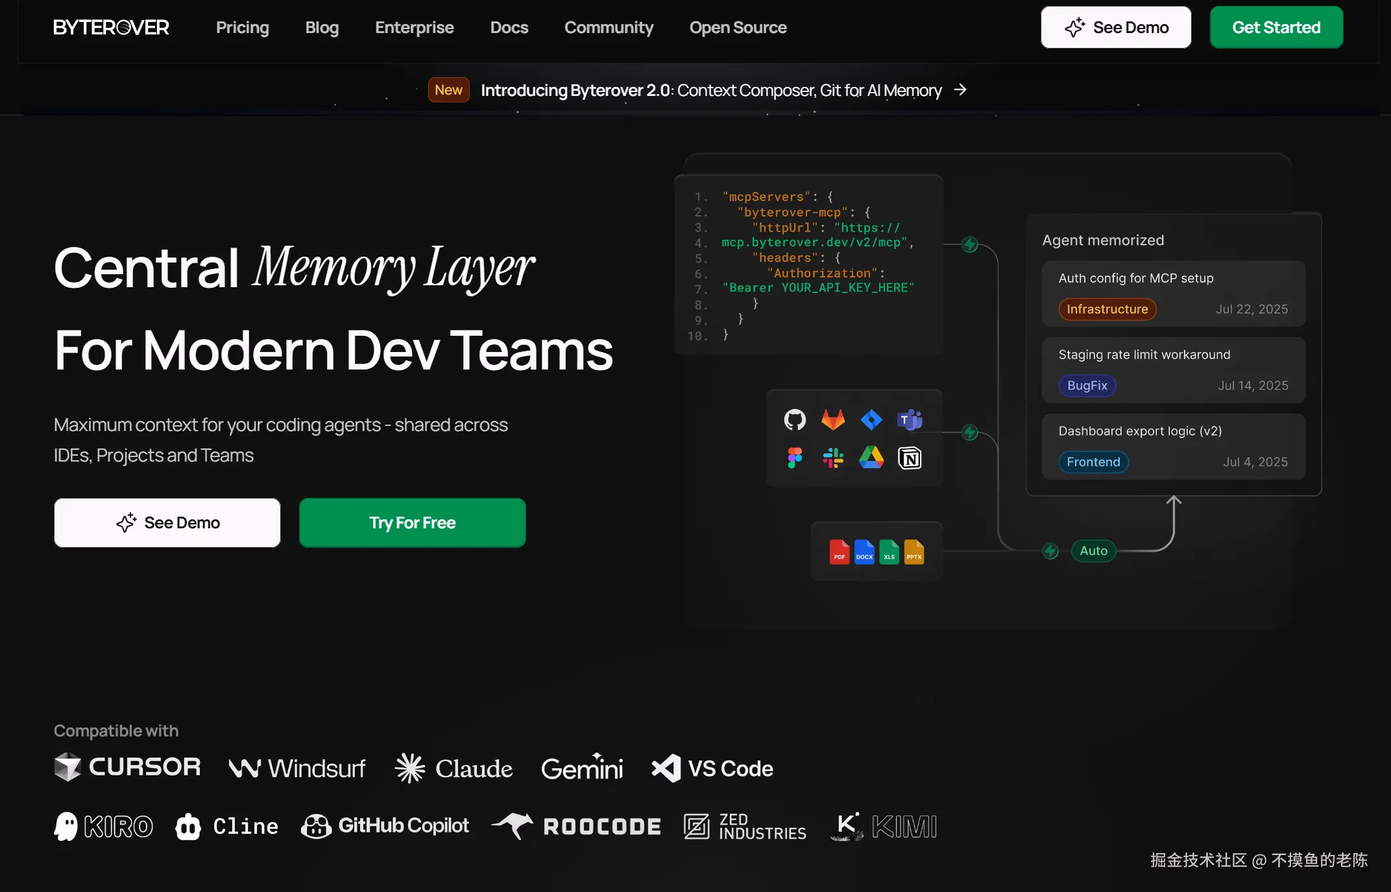Click the Get Started button
Viewport: 1391px width, 892px height.
tap(1276, 27)
